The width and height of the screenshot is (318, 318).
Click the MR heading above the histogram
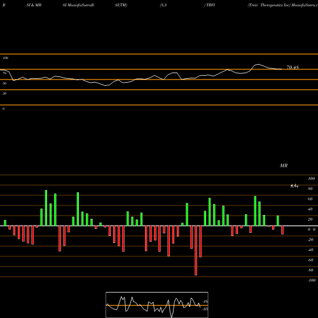pyautogui.click(x=284, y=165)
